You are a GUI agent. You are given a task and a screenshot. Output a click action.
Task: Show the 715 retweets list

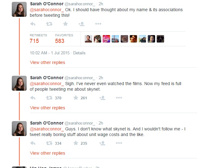(x=34, y=41)
